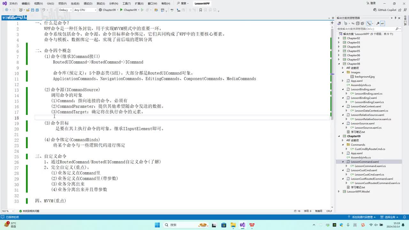Open the Chapter09 startup project dropdown
The width and height of the screenshot is (409, 230).
tap(109, 10)
